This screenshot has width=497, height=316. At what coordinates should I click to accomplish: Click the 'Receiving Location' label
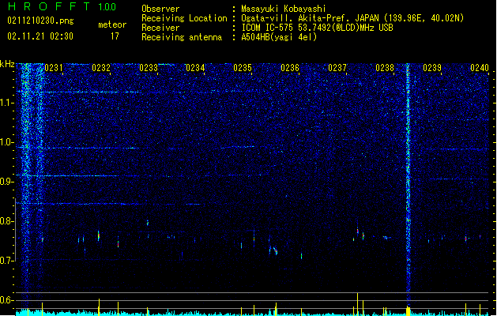click(184, 18)
